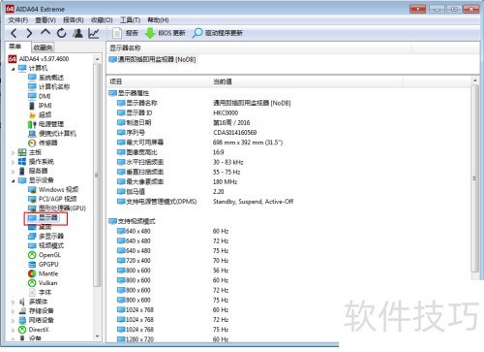
Task: Select Mantle tree item
Action: (x=44, y=274)
